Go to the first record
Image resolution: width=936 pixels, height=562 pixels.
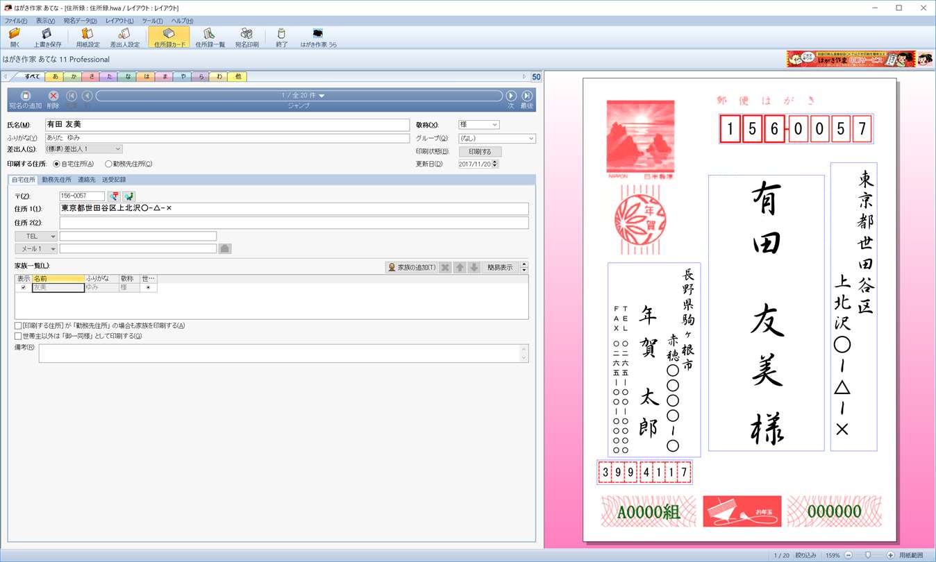(72, 96)
